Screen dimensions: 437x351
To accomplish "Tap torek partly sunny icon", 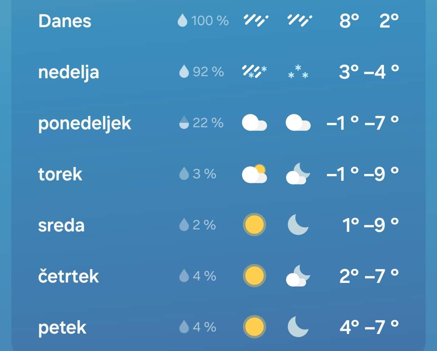I will click(255, 174).
